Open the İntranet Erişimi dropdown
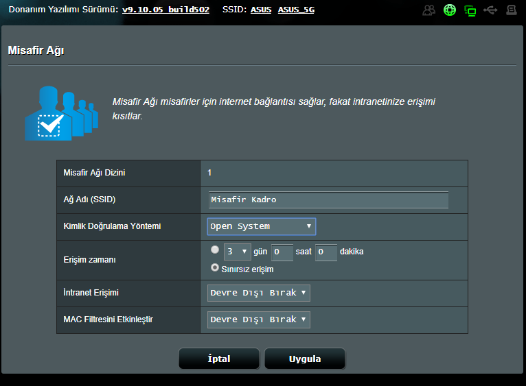 click(x=259, y=293)
